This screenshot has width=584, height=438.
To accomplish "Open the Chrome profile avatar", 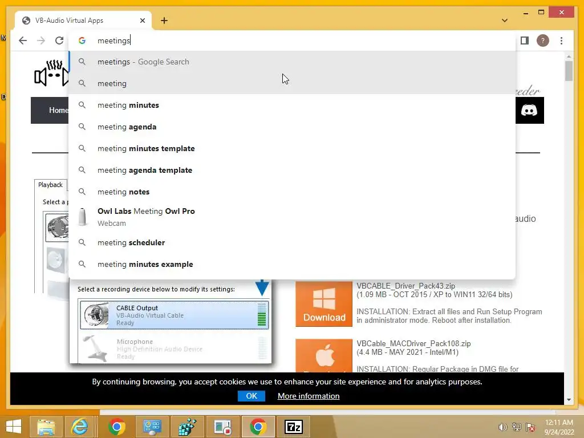I will pyautogui.click(x=543, y=40).
